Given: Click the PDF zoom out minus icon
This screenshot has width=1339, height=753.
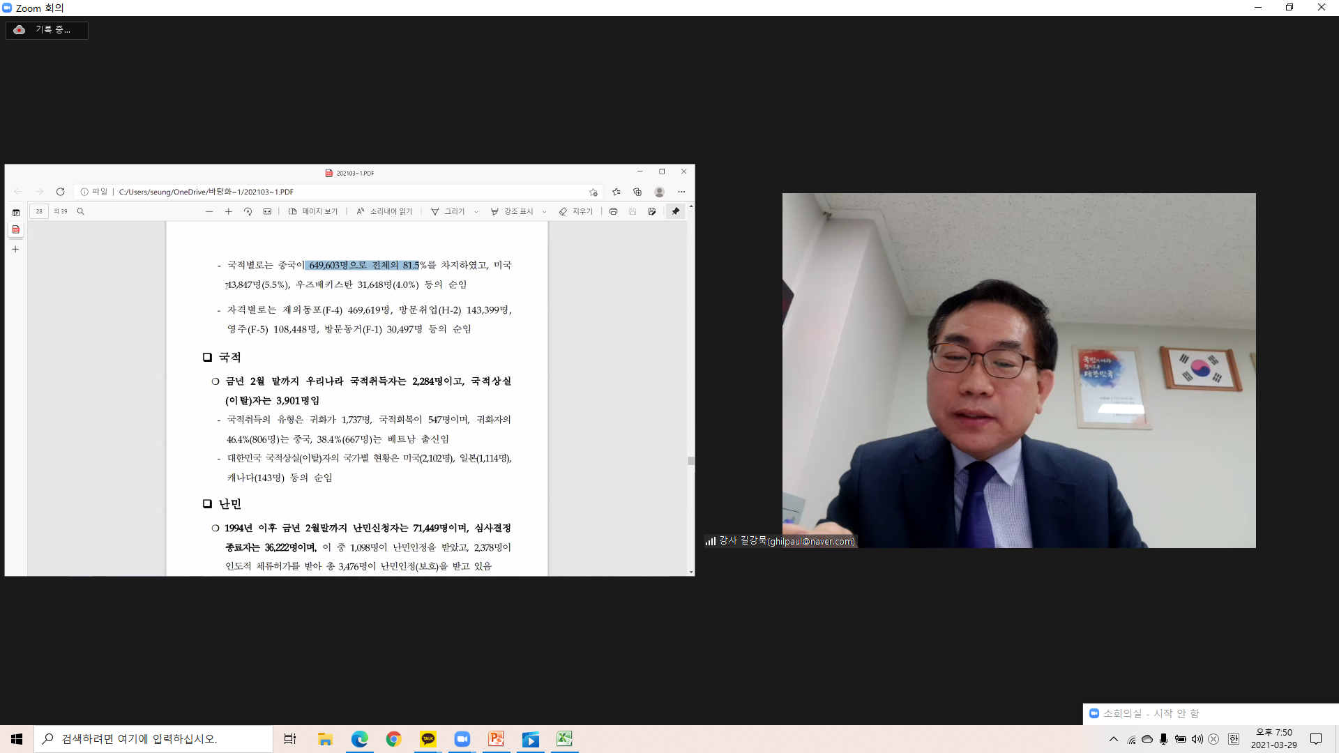Looking at the screenshot, I should (x=209, y=211).
